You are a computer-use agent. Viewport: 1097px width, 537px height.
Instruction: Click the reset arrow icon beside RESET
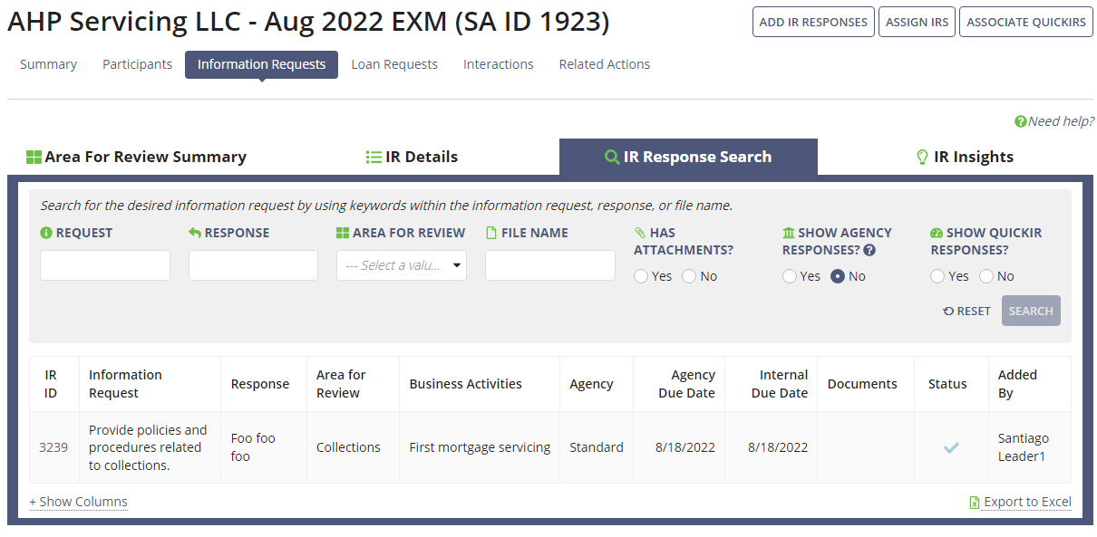tap(949, 311)
